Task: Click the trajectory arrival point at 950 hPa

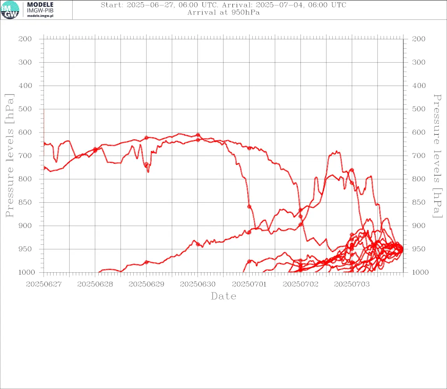Action: pos(402,249)
